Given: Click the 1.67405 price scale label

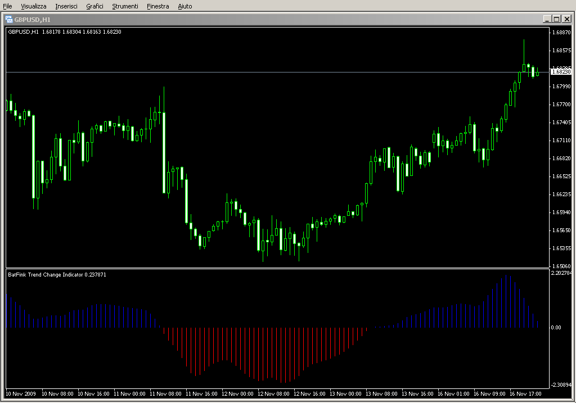Looking at the screenshot, I should [561, 122].
